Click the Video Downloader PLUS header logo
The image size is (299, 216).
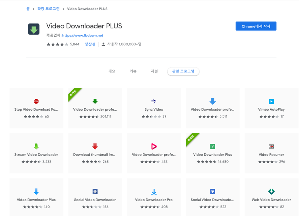tap(34, 30)
